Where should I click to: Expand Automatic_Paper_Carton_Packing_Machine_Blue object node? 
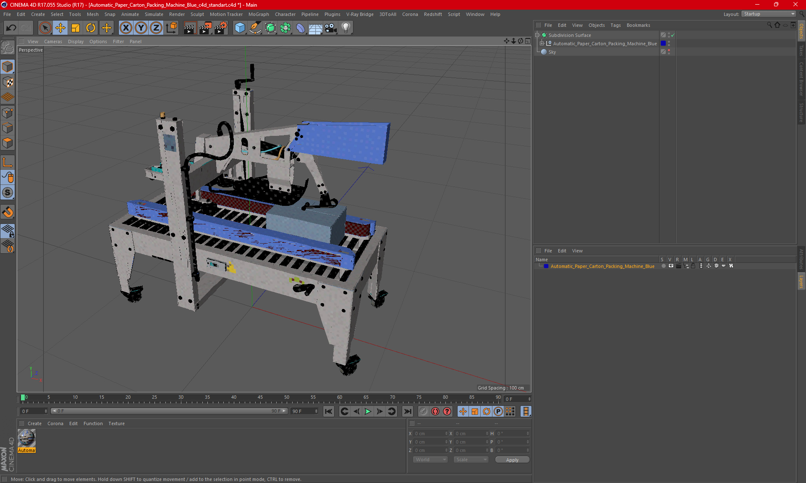[x=542, y=44]
